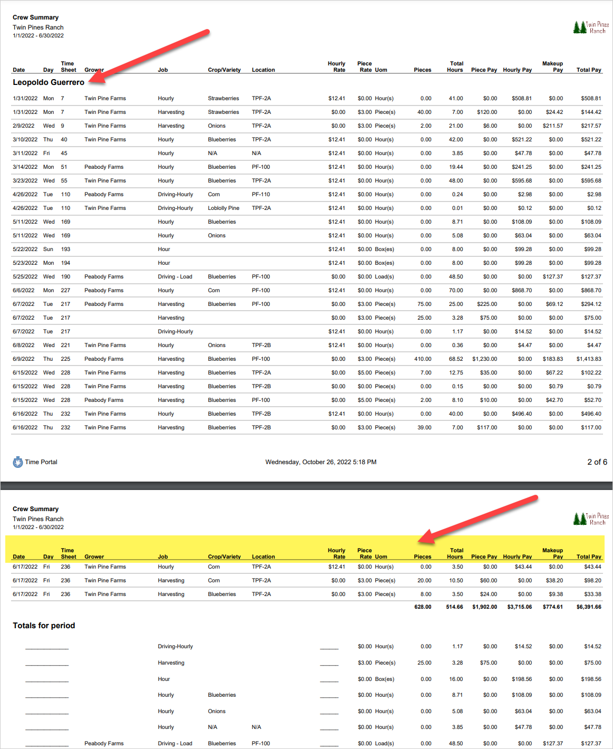This screenshot has width=613, height=749.
Task: Click the 410.00 pieces value
Action: [423, 359]
